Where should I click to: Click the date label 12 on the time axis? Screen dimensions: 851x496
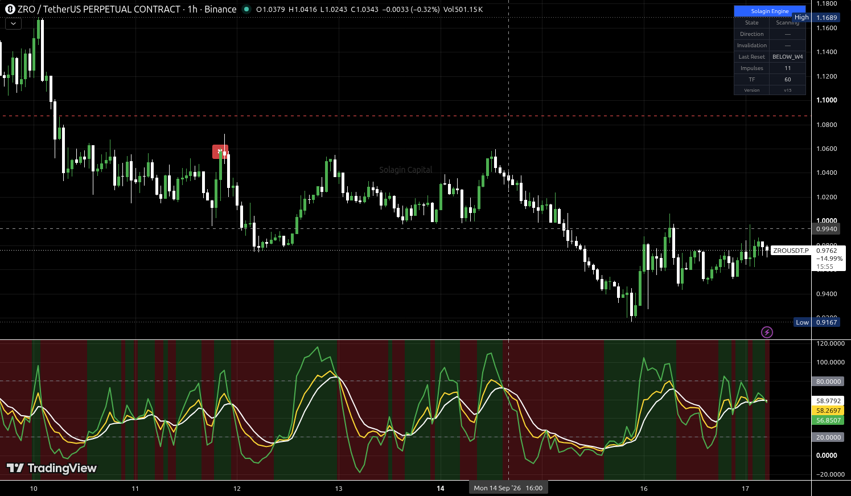click(237, 489)
